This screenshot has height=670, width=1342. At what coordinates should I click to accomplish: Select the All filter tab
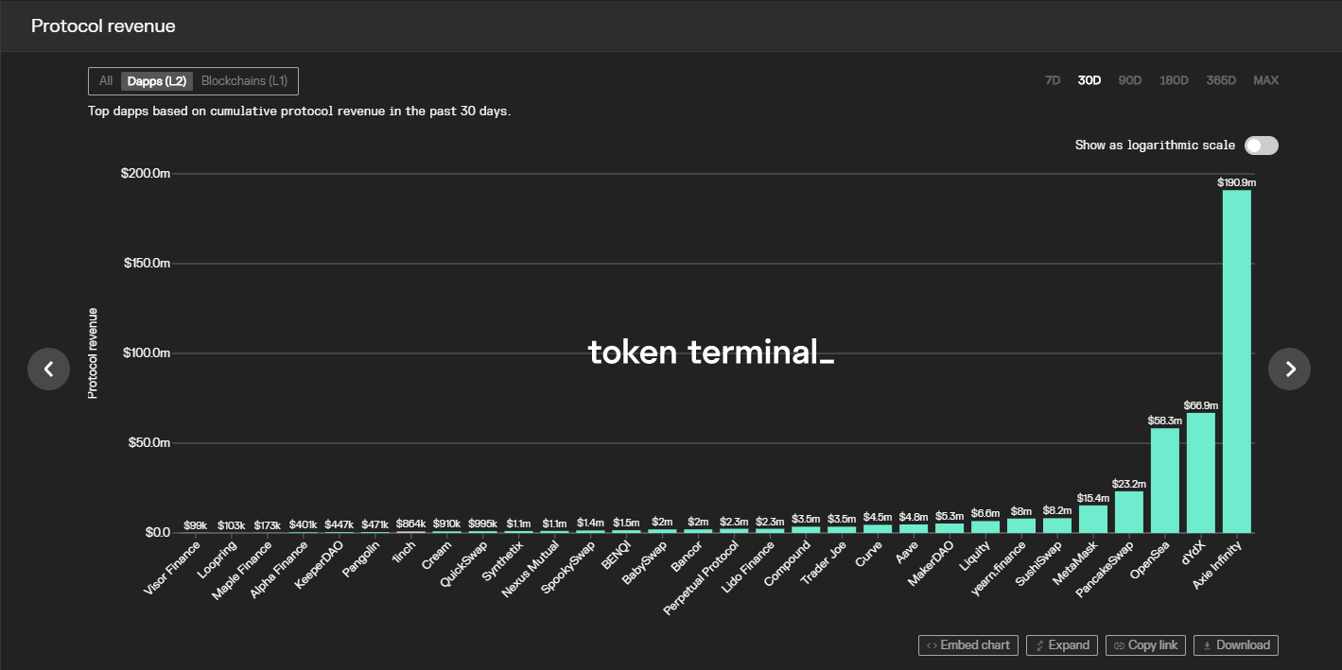pyautogui.click(x=105, y=80)
